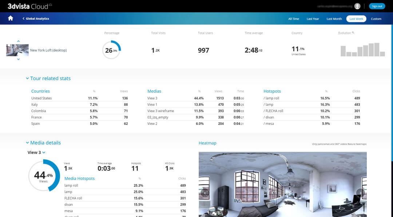Click the home icon in the navigation bar
Viewport: 393px width, 217px height.
(x=10, y=18)
